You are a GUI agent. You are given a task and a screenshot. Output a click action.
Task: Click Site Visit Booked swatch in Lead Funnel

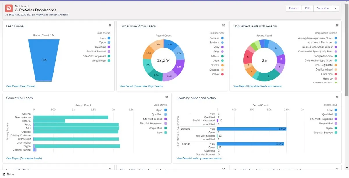click(109, 52)
